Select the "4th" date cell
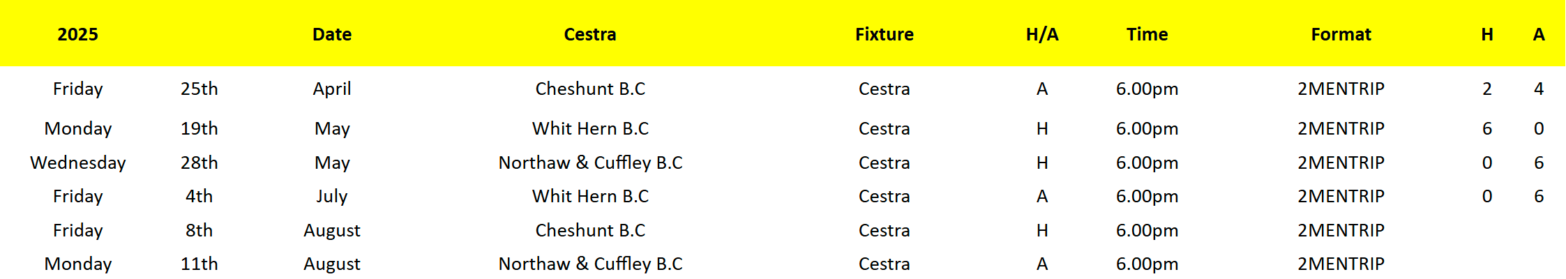The image size is (1566, 279). tap(199, 196)
